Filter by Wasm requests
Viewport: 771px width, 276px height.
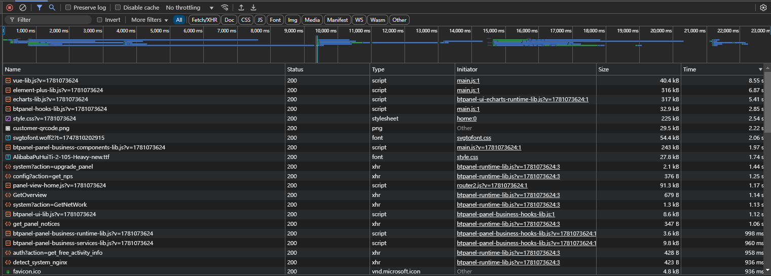(x=378, y=20)
